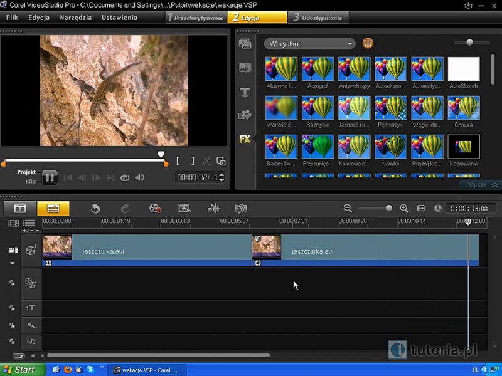Pause playback in the preview
This screenshot has height=376, width=502.
coord(50,177)
